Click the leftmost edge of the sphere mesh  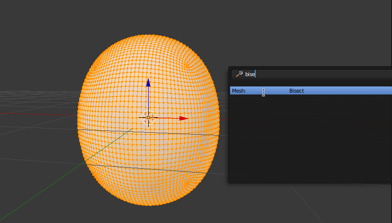pos(79,120)
